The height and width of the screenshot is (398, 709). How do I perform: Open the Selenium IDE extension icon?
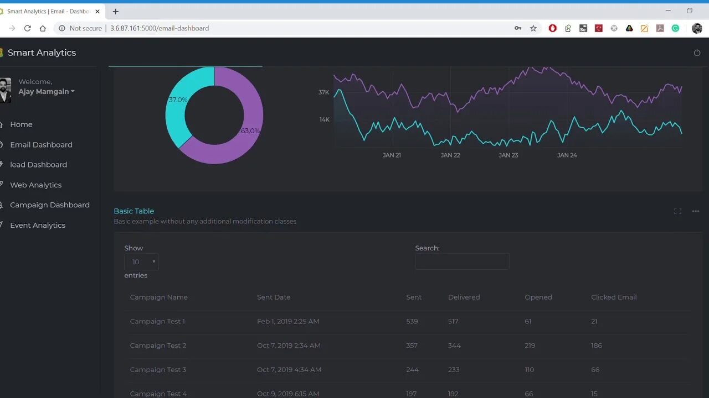pos(583,28)
